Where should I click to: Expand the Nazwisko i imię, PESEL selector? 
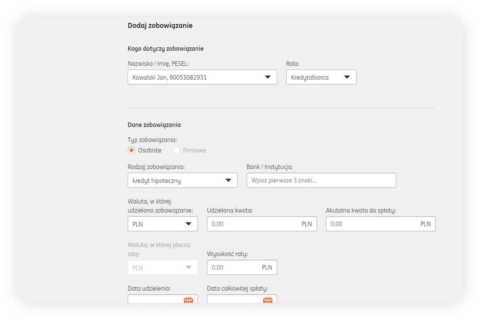[x=196, y=77]
